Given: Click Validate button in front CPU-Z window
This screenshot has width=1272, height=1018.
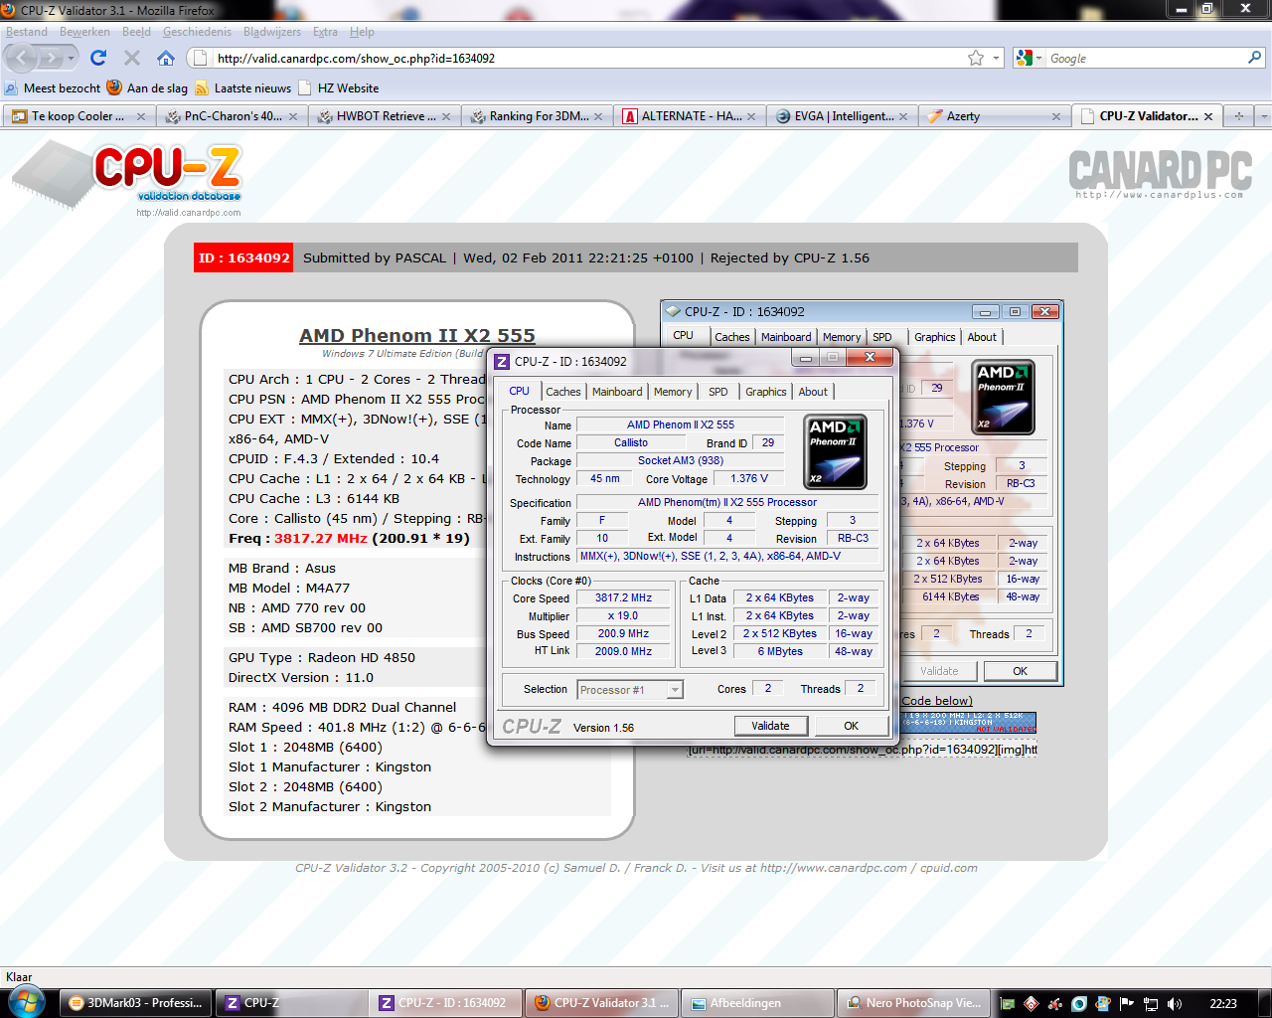Looking at the screenshot, I should (770, 726).
